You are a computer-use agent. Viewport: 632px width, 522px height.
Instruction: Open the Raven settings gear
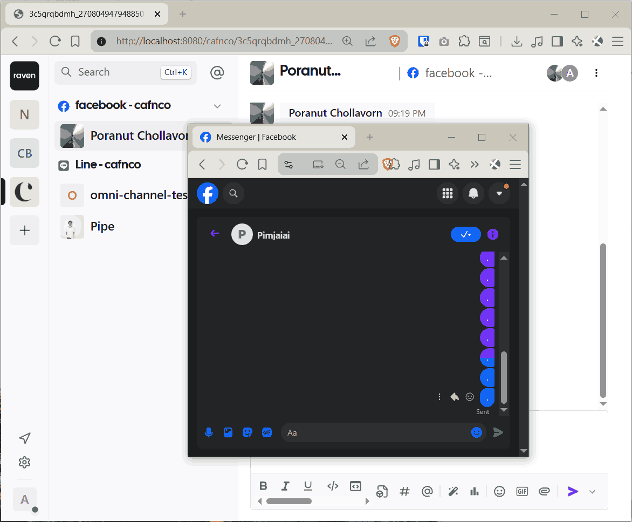pos(24,463)
